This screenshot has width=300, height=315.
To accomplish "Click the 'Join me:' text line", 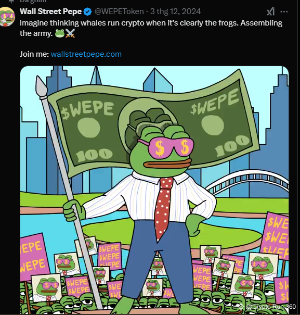I will [34, 54].
